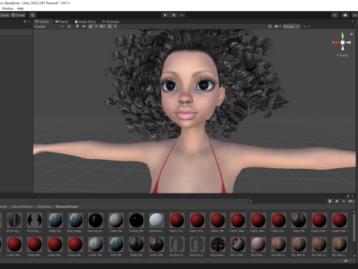Select the Sclera_Pbr material

point(157,247)
